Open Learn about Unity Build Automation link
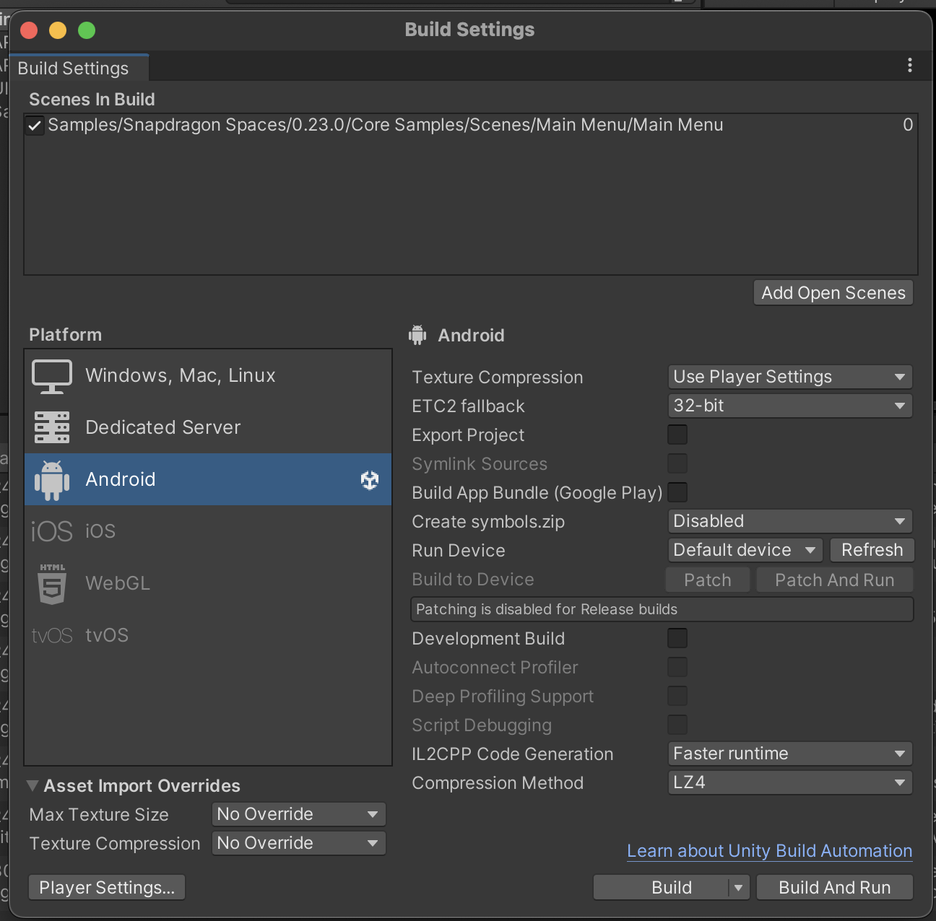 (x=770, y=851)
